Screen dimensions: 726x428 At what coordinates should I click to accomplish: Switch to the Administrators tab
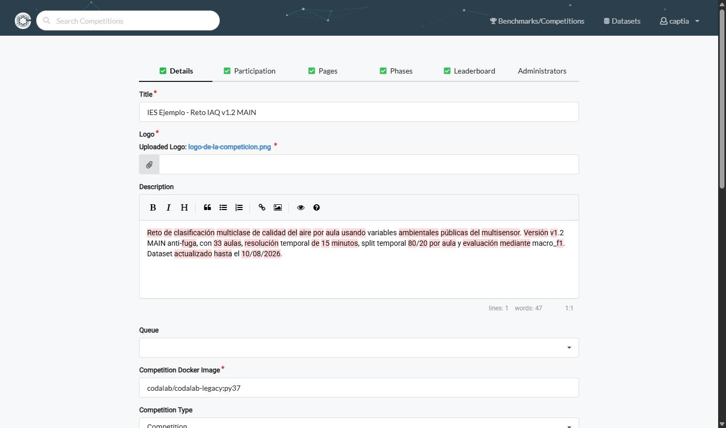pos(542,71)
